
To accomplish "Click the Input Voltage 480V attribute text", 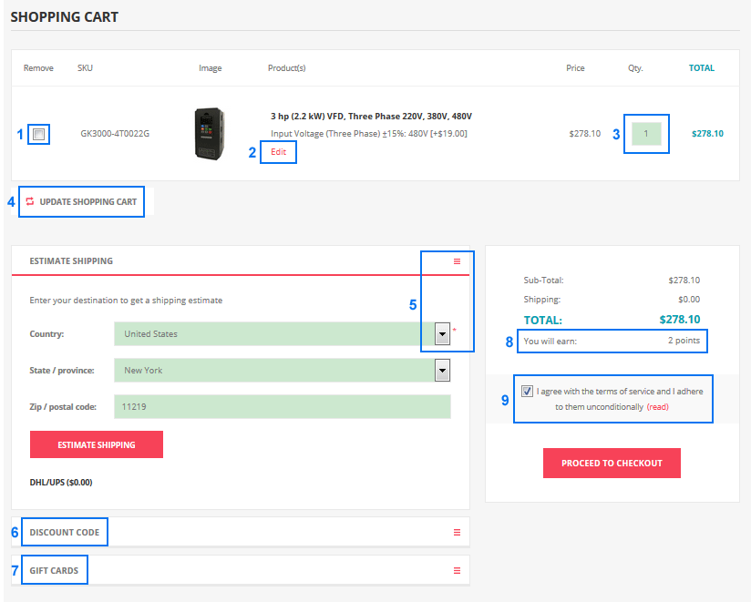I will 369,134.
